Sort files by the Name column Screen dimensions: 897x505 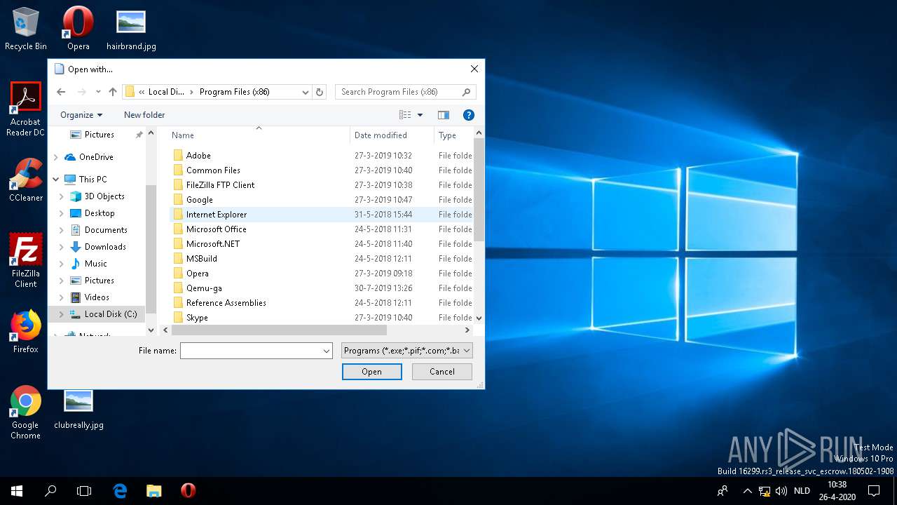(259, 135)
